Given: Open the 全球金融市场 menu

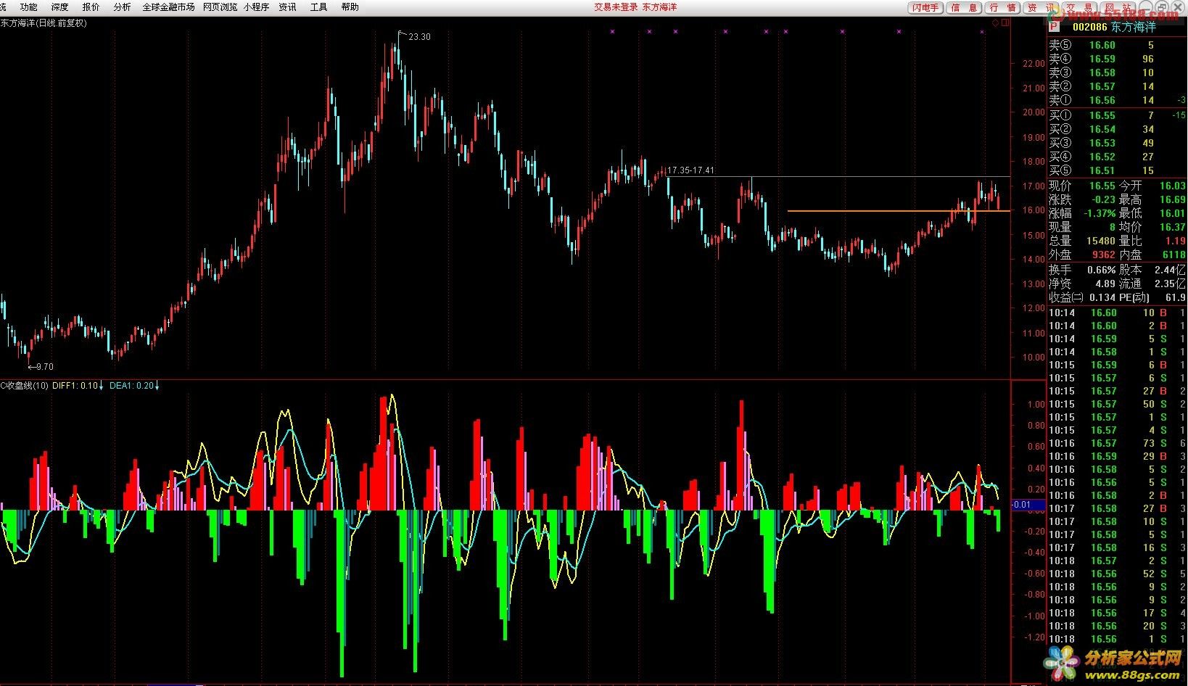Looking at the screenshot, I should pyautogui.click(x=168, y=7).
